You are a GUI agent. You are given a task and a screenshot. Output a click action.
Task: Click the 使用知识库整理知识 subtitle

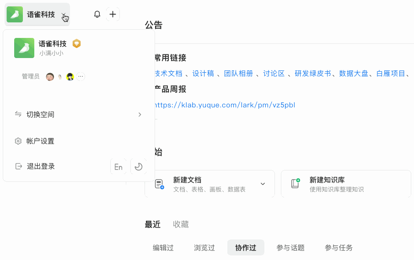pos(337,189)
